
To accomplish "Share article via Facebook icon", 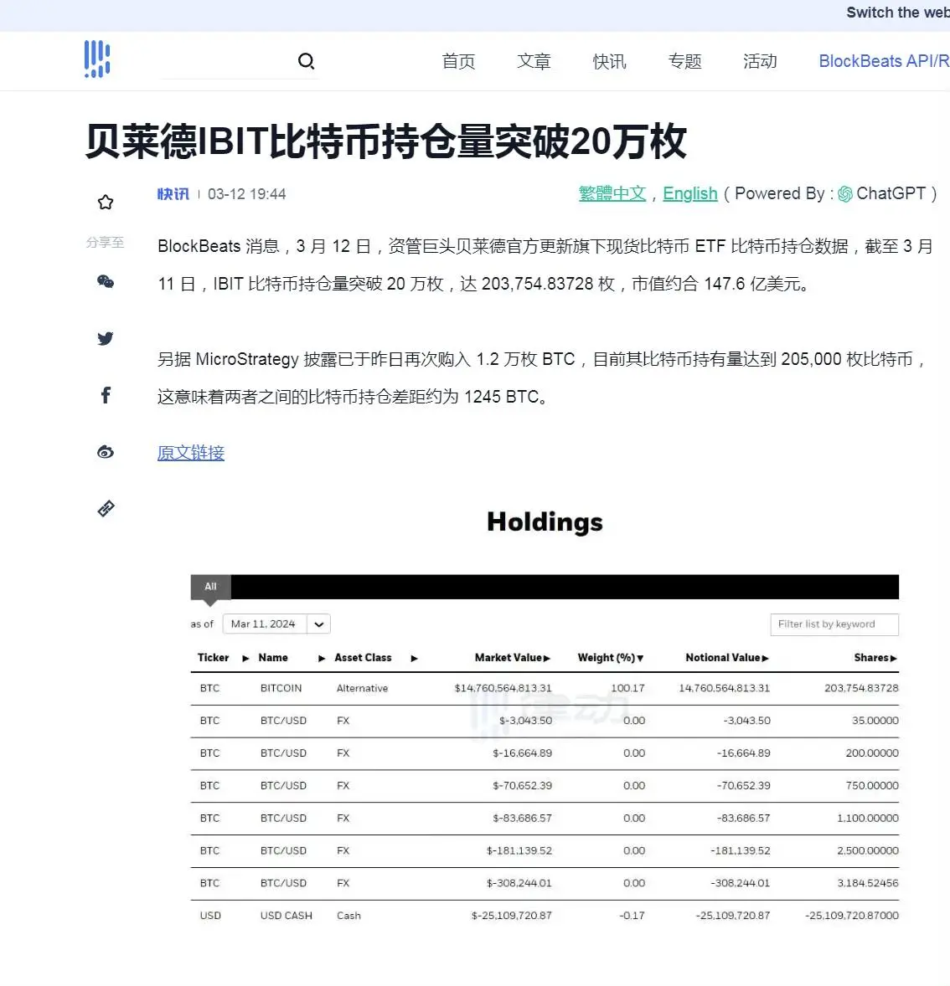I will [x=106, y=395].
